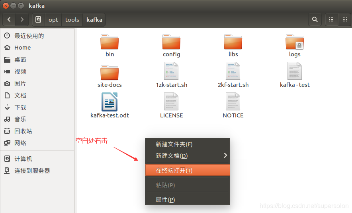Screen dimensions: 352x213
Task: Click the libs folder name label
Action: (x=233, y=54)
